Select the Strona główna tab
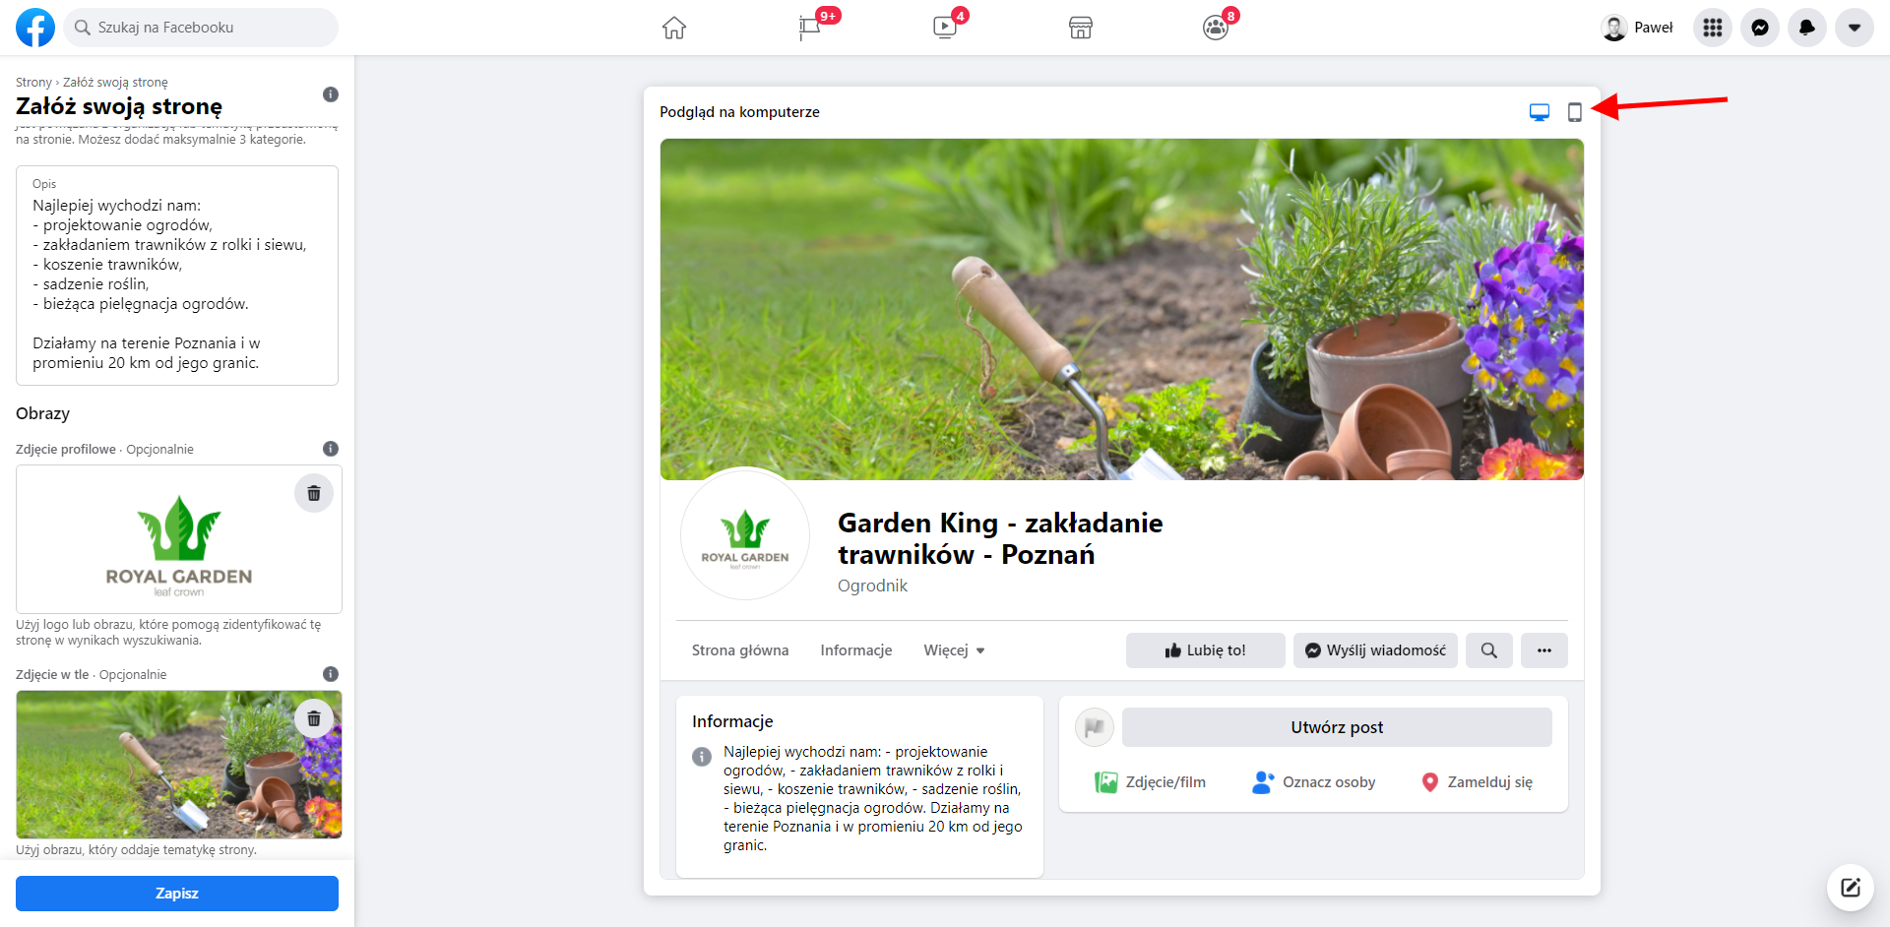The height and width of the screenshot is (927, 1890). [740, 649]
